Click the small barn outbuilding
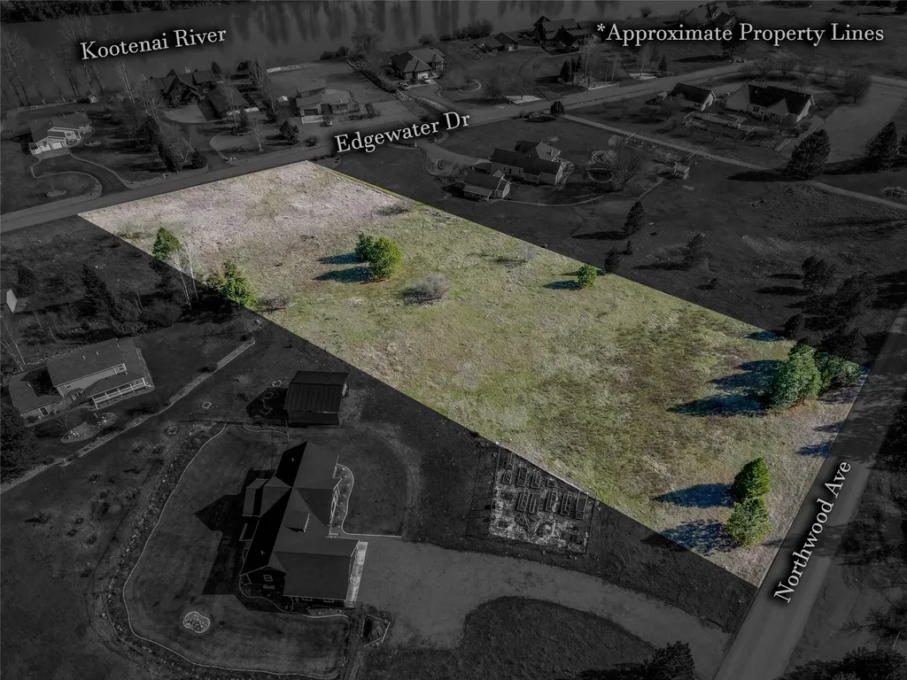Screen dimensions: 907x680 click(318, 398)
